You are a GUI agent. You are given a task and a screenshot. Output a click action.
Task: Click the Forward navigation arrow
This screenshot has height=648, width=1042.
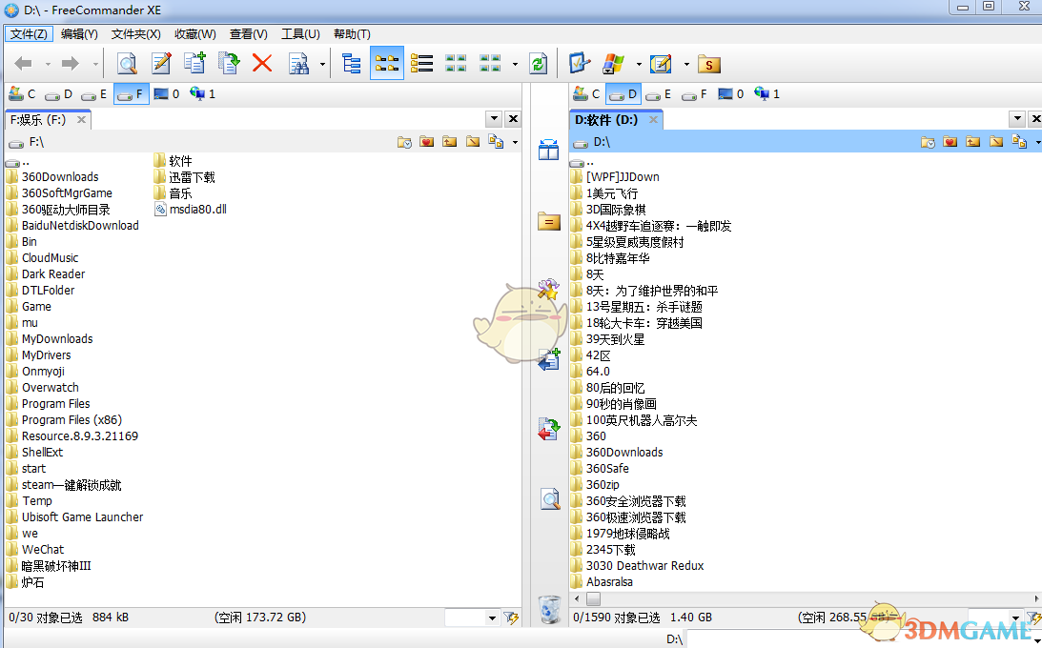click(69, 63)
